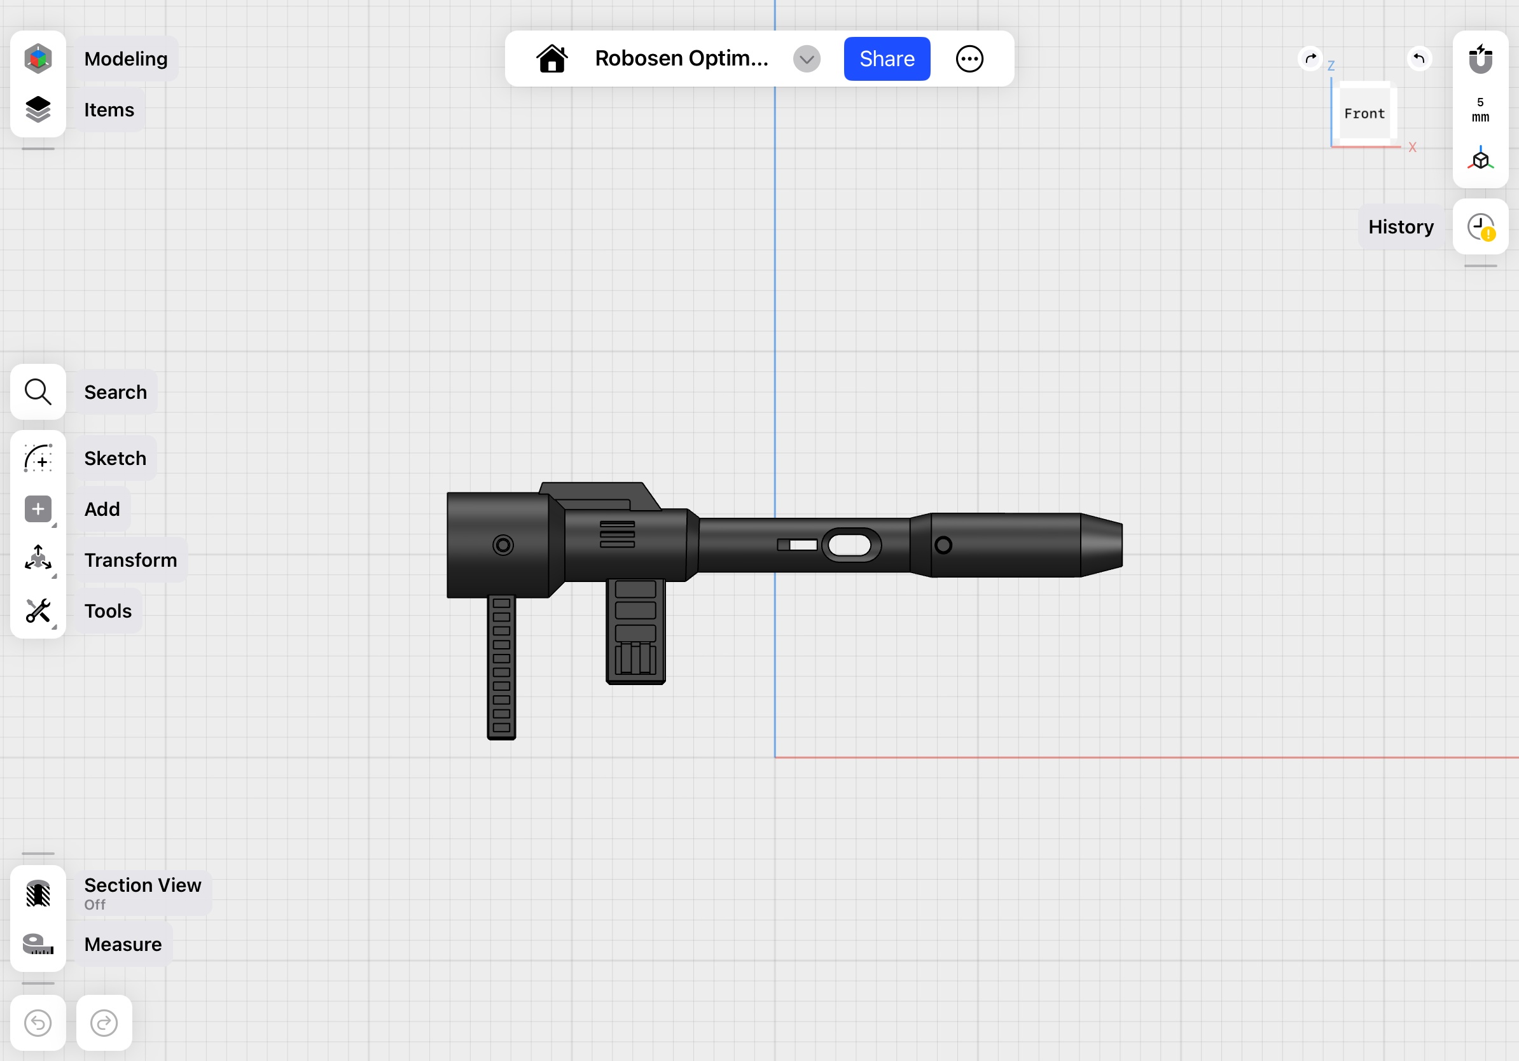
Task: Open the Transform tool icon
Action: pyautogui.click(x=38, y=560)
